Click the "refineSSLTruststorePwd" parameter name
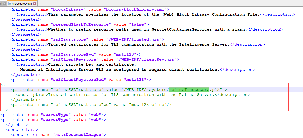Viewport: 303px width, 138px height. click(x=81, y=105)
